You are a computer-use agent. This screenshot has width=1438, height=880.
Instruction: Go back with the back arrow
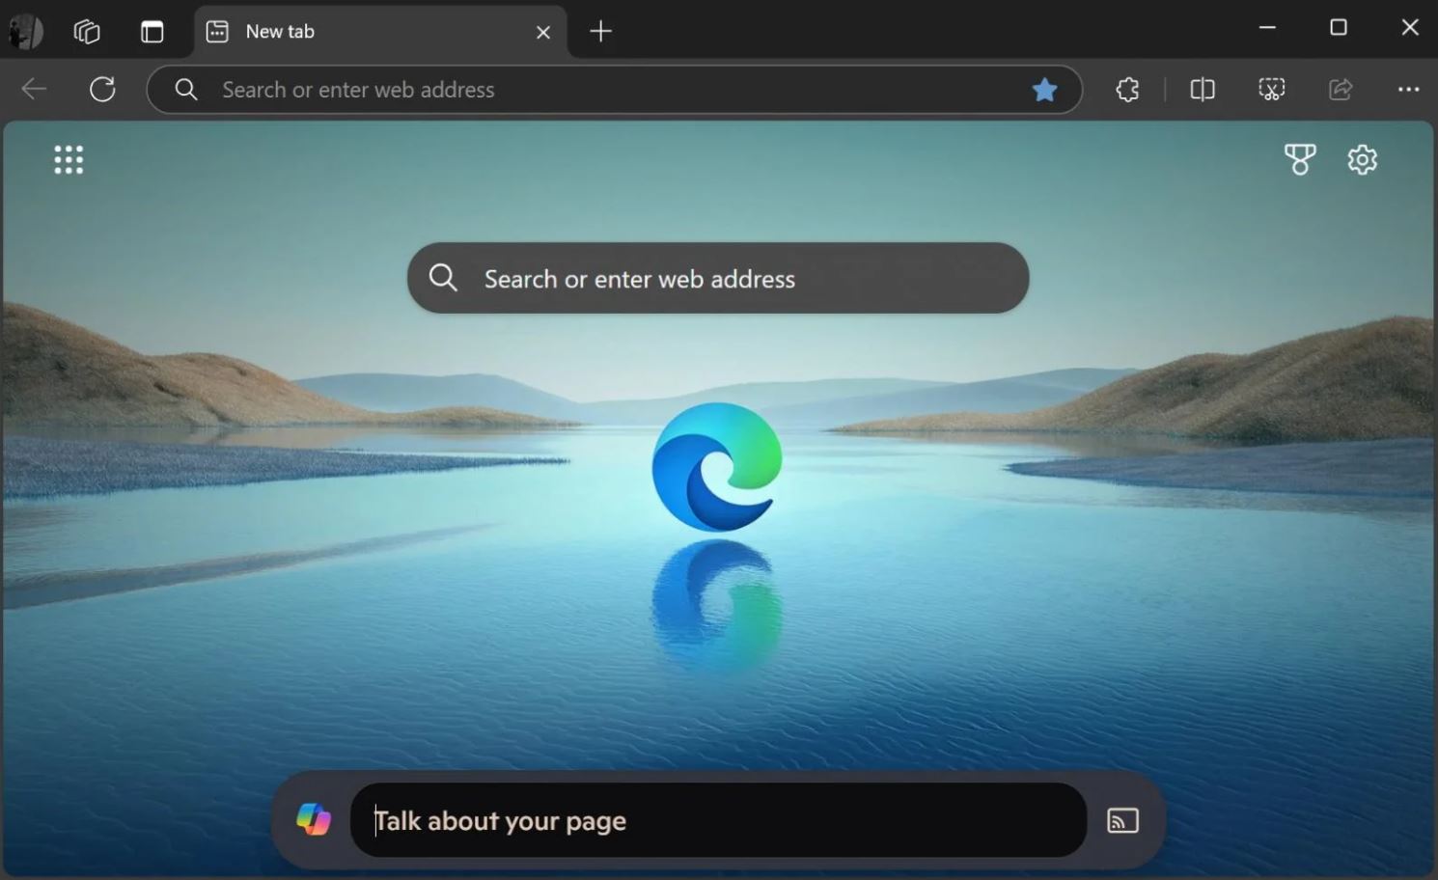tap(34, 90)
